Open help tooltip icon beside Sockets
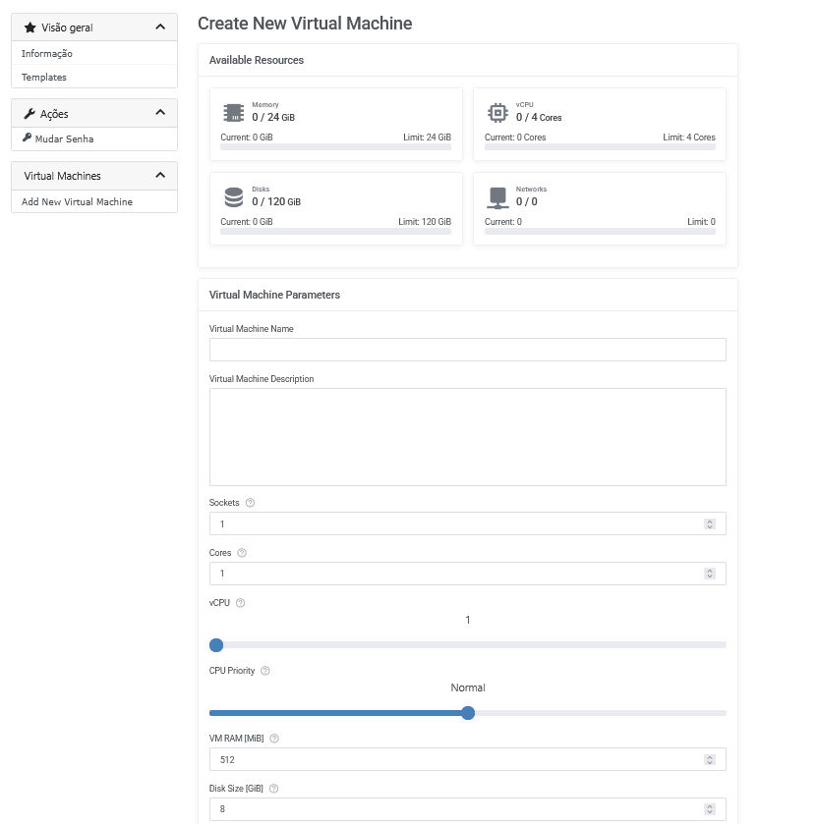This screenshot has height=824, width=818. [x=250, y=503]
